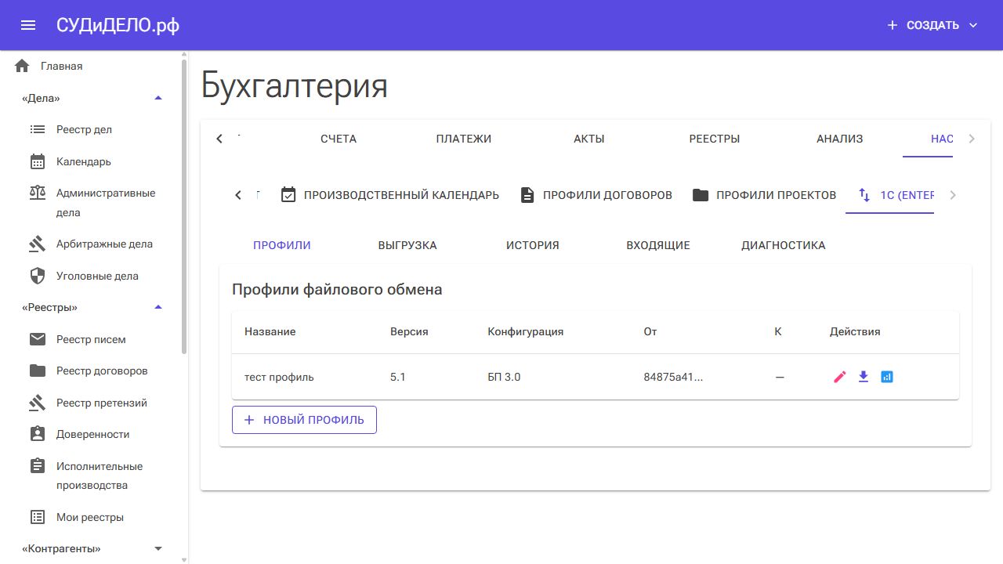Open the ПРОФИЛИ ДОГОВОРОВ sub-tab

click(596, 194)
